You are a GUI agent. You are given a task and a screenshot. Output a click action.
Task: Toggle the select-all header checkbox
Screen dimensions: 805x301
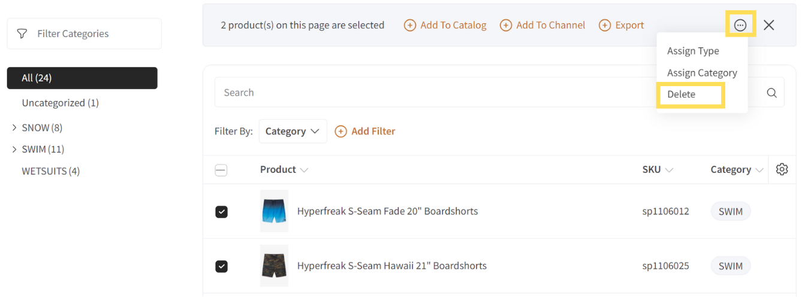(x=221, y=171)
